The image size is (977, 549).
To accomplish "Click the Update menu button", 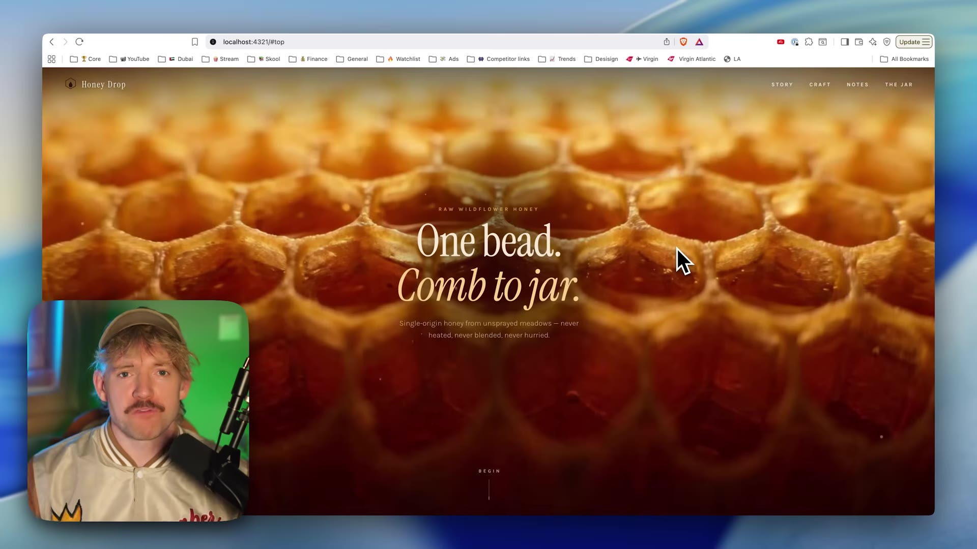I will [x=914, y=42].
